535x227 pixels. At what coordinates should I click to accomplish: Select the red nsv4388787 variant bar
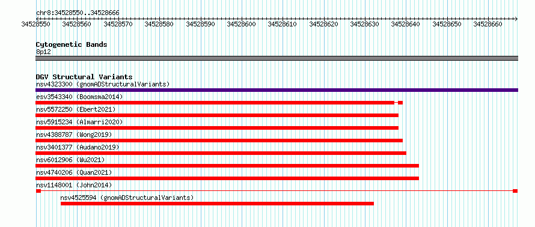pyautogui.click(x=219, y=141)
